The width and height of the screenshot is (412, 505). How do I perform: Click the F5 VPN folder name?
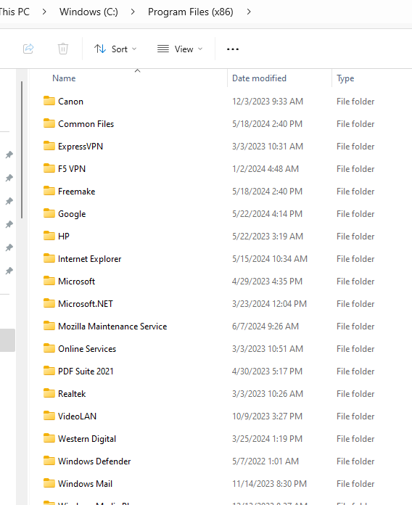[72, 169]
